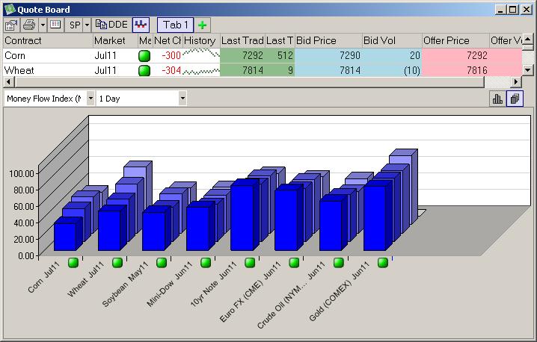Click green indicator under Gold (COMEX) label
Screen dimensions: 537x342
coord(383,262)
